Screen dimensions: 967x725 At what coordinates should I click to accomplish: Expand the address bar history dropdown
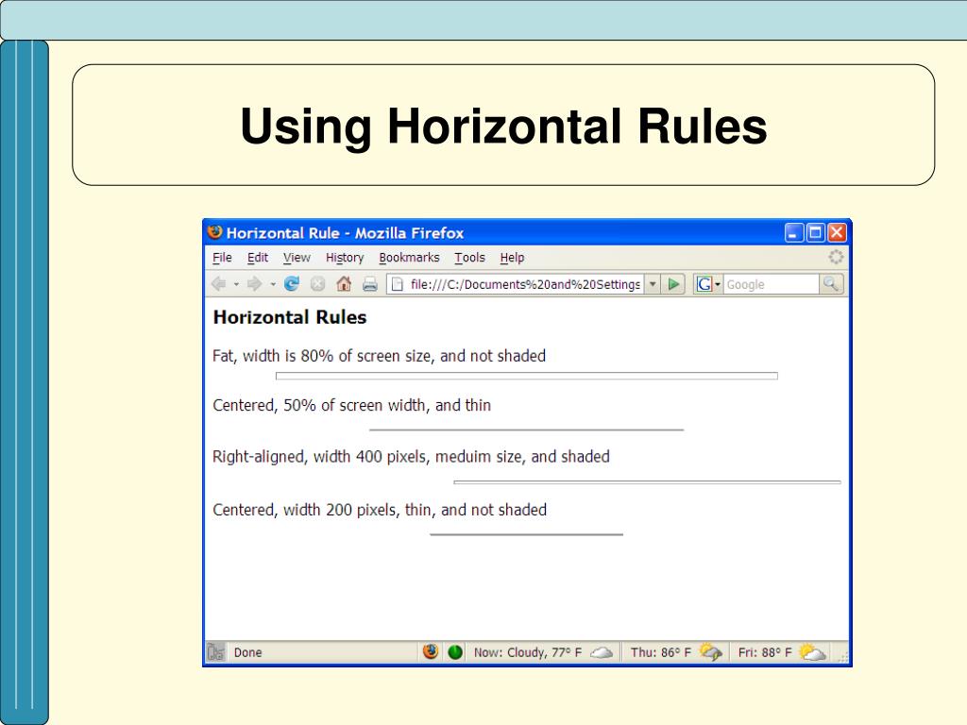pyautogui.click(x=653, y=284)
